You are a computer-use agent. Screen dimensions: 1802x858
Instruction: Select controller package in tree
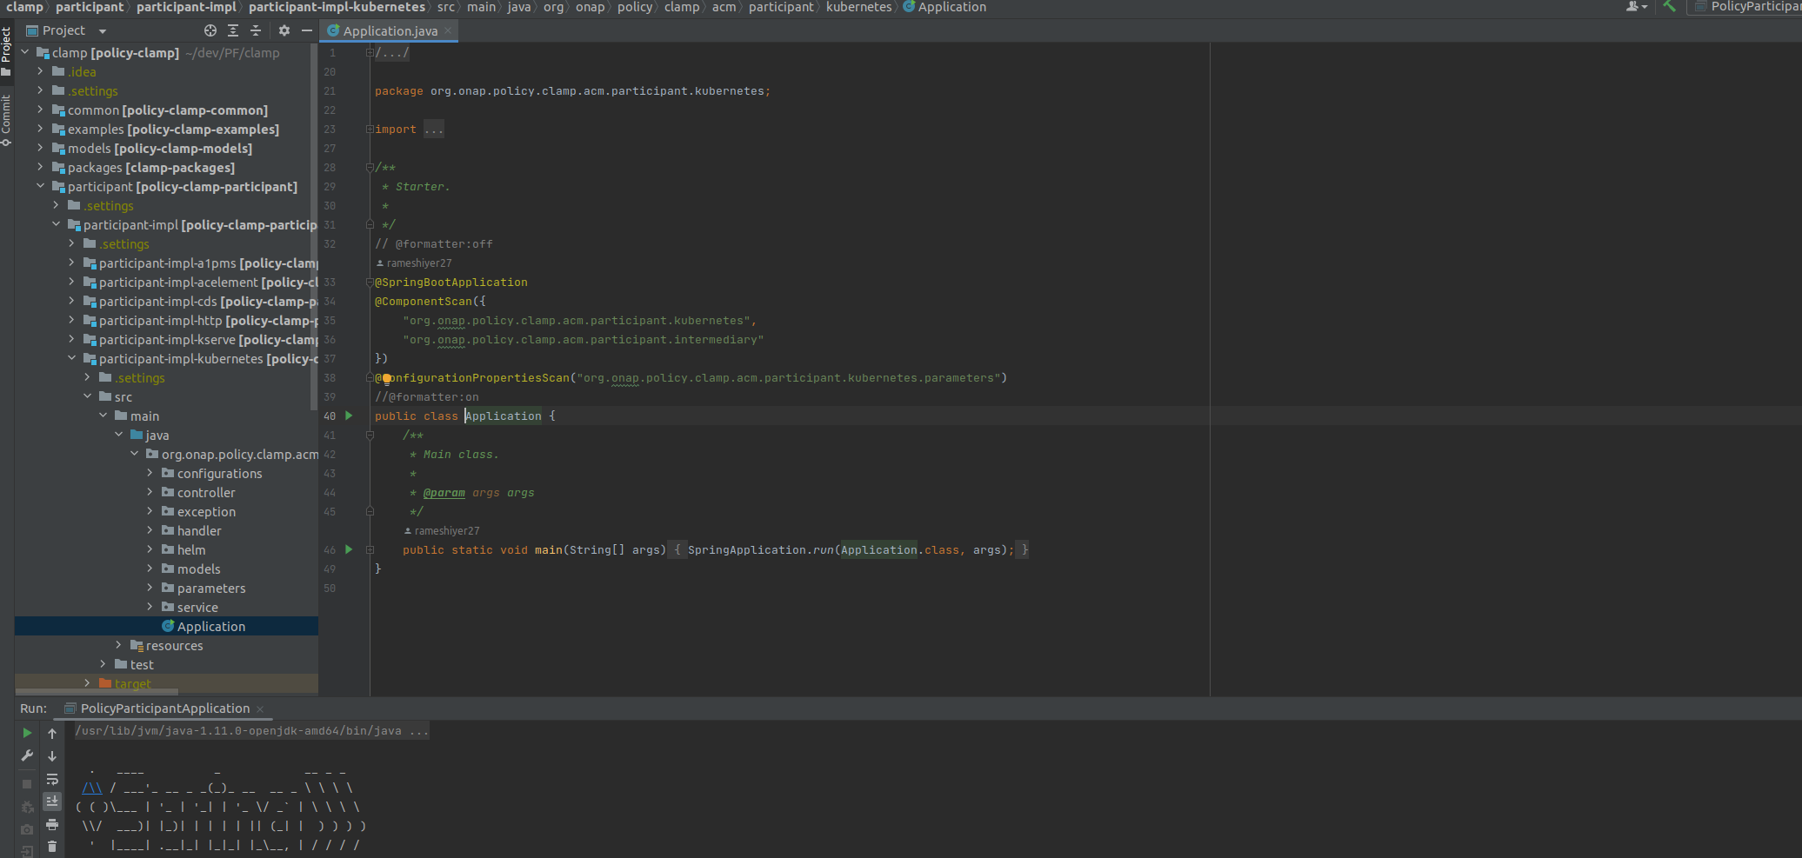(x=206, y=493)
